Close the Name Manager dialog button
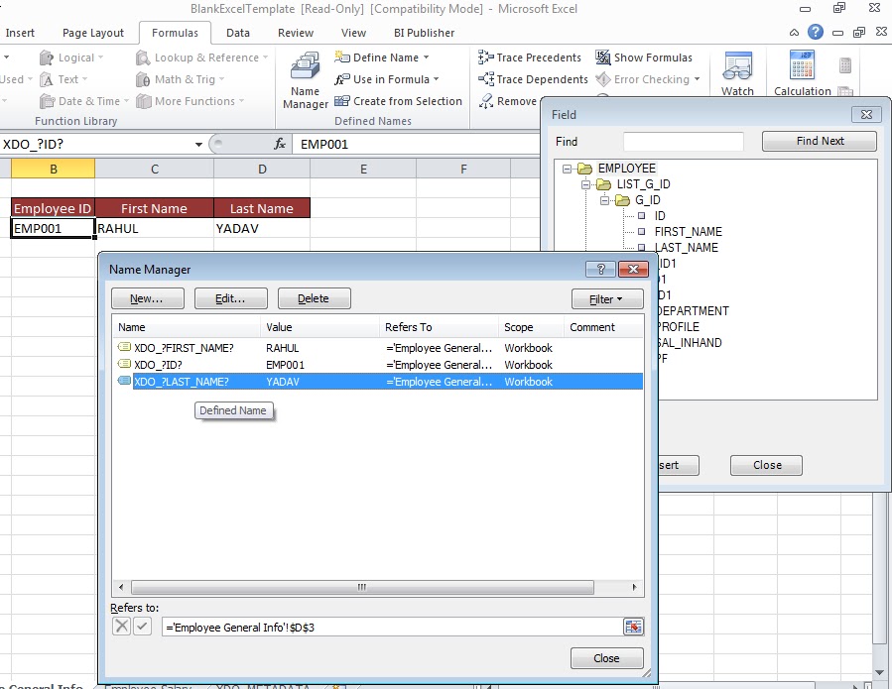The width and height of the screenshot is (892, 689). click(x=606, y=658)
